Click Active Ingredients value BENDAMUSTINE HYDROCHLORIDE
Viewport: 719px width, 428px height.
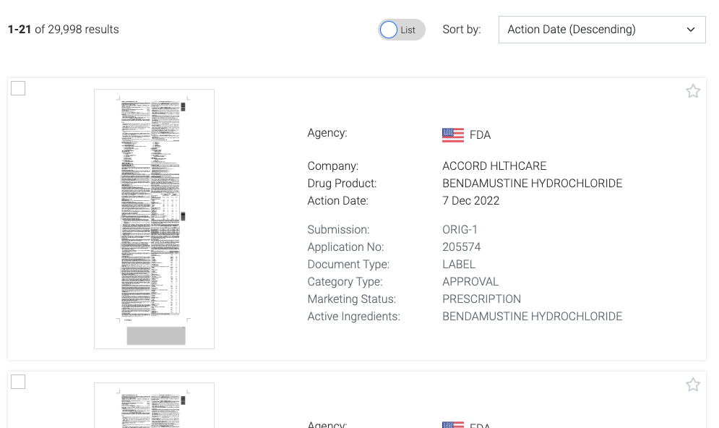pyautogui.click(x=532, y=317)
